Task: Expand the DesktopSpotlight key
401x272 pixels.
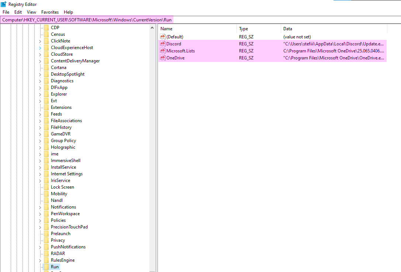Action: (40, 75)
